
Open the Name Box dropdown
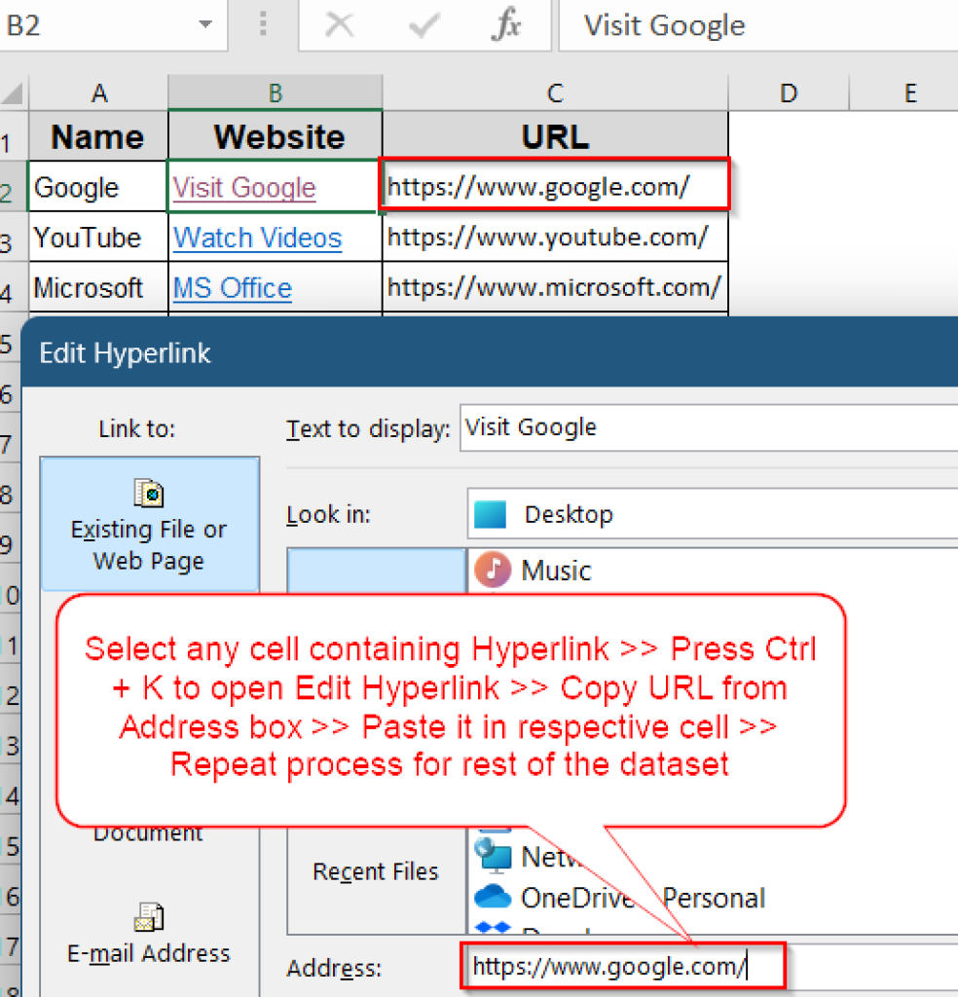click(x=204, y=25)
